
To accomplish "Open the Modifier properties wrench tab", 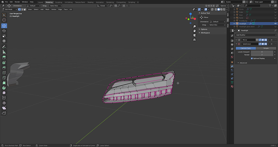I will (232, 66).
